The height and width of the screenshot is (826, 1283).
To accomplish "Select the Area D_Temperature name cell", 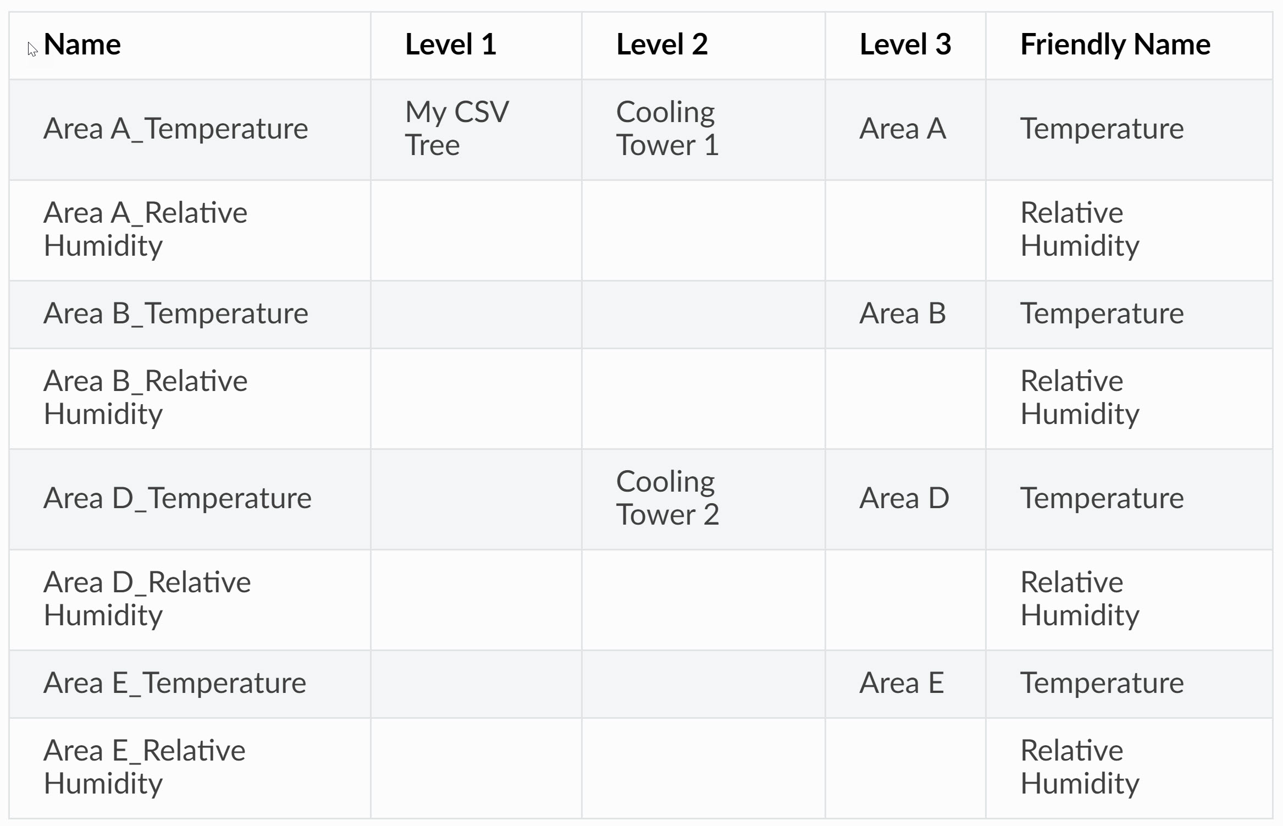I will click(190, 499).
